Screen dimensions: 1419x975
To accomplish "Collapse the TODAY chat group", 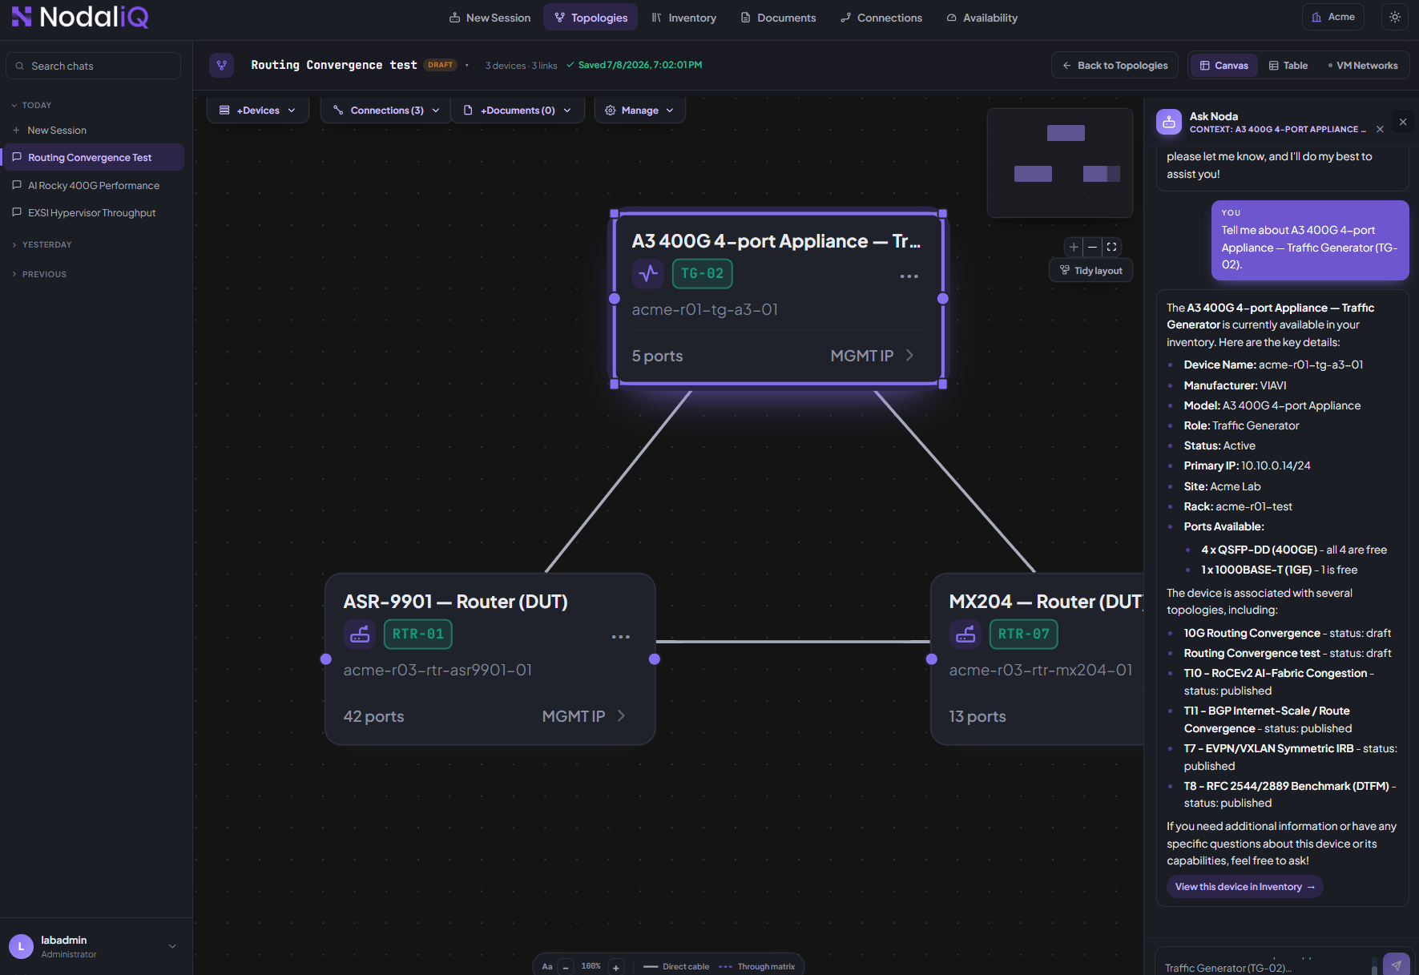I will click(32, 105).
